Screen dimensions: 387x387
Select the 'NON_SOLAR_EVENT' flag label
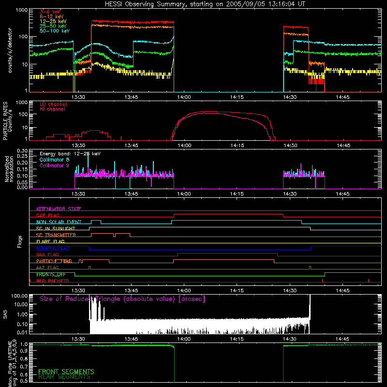(x=59, y=222)
